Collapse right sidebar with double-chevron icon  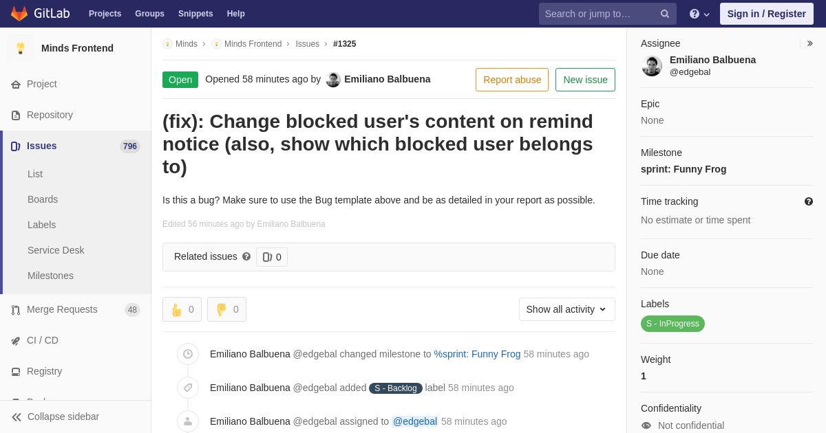pos(809,43)
